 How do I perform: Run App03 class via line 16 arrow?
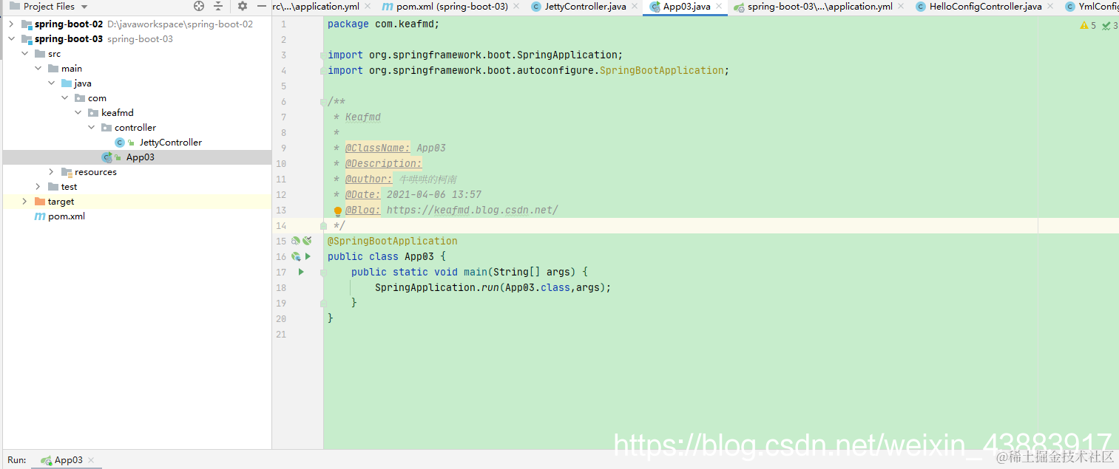click(x=308, y=256)
